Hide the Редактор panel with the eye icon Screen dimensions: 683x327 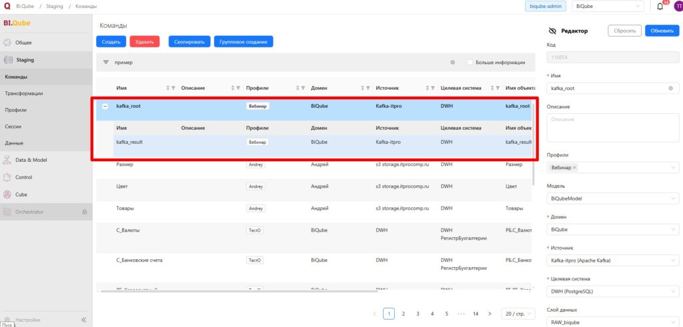point(553,31)
